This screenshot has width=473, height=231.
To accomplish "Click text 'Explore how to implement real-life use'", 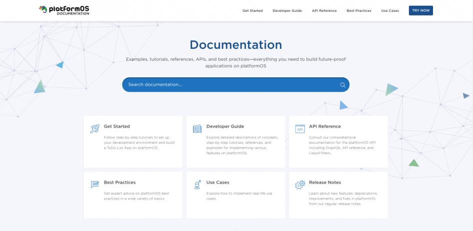I will click(239, 193).
